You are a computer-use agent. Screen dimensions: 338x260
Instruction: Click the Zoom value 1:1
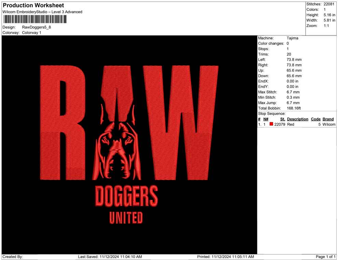click(x=326, y=26)
